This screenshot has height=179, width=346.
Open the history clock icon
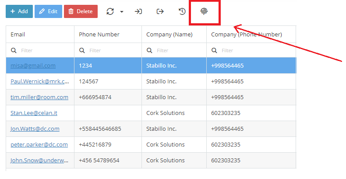[182, 11]
